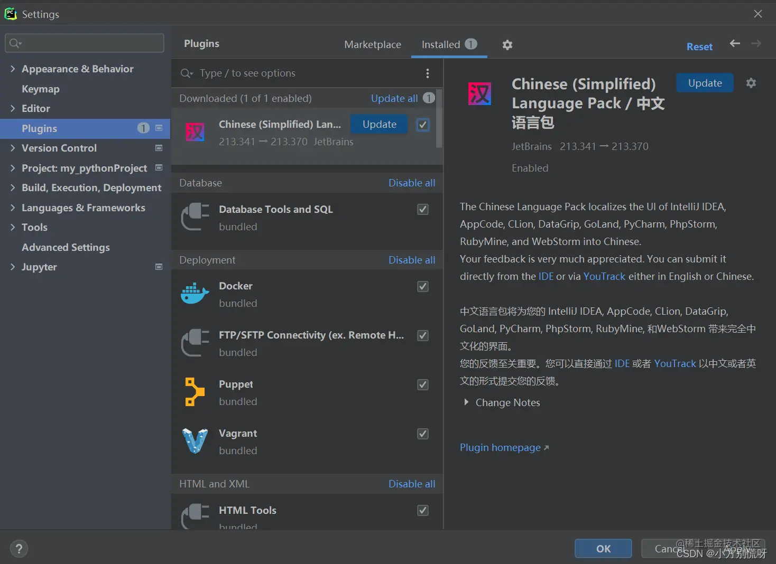776x564 pixels.
Task: Click the large Chinese Language Pack logo in details
Action: pos(480,94)
